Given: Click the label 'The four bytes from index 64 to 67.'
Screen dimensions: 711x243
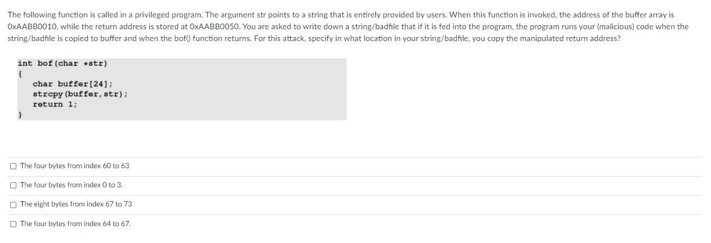Looking at the screenshot, I should (75, 224).
